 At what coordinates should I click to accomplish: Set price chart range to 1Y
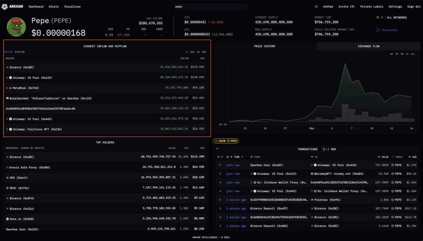(x=407, y=54)
